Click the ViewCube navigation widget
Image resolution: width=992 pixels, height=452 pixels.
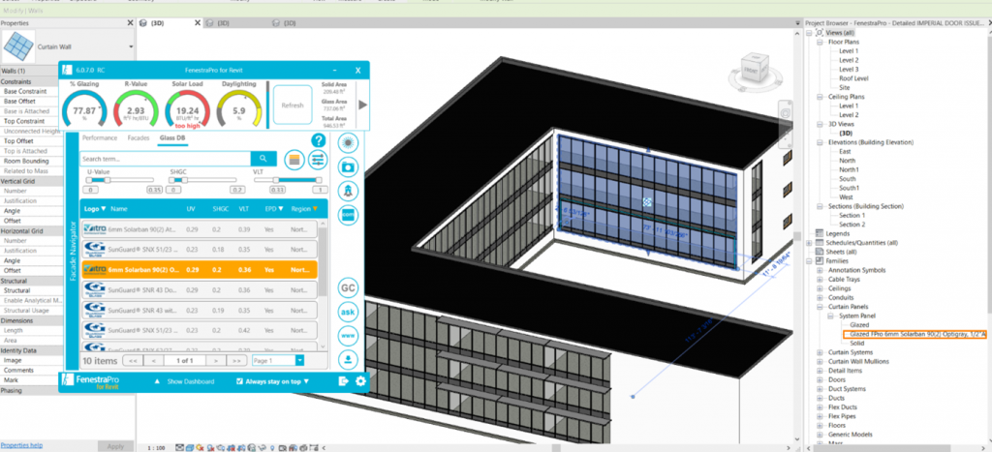754,69
